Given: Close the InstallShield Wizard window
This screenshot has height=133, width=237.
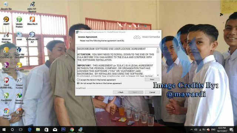Looking at the screenshot, I should 159,32.
